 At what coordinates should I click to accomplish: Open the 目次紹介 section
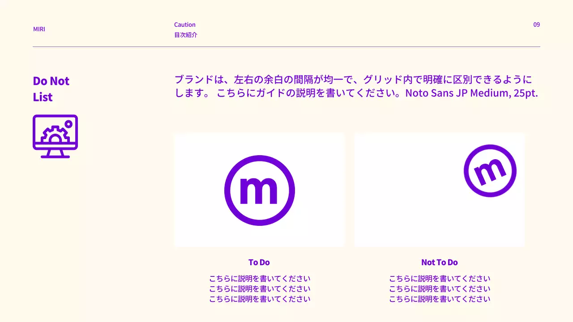point(186,34)
